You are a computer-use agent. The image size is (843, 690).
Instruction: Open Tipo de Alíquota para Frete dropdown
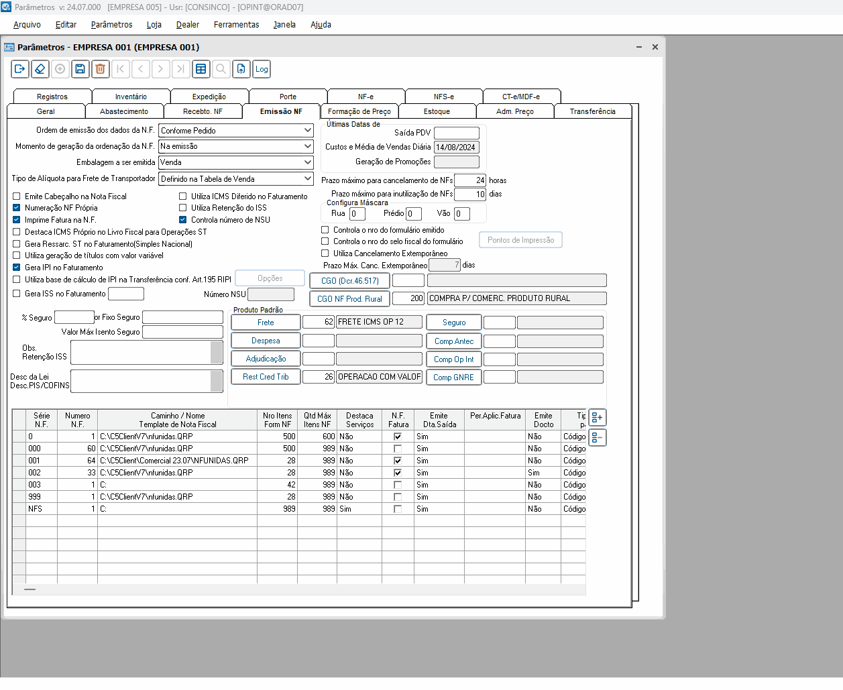(307, 179)
